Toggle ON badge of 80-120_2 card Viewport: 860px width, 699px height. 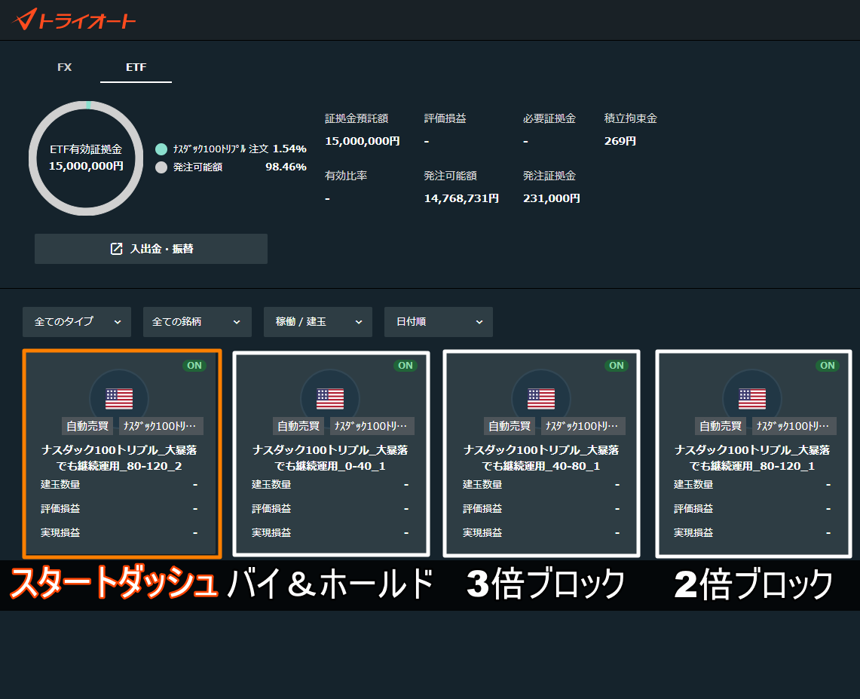pos(194,366)
